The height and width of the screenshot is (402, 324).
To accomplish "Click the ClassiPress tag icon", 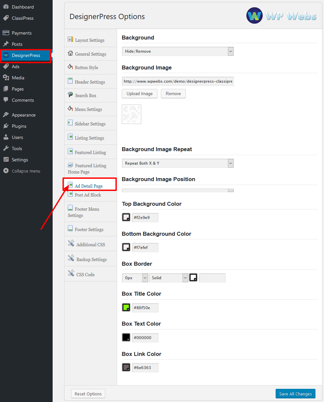I will 6,18.
